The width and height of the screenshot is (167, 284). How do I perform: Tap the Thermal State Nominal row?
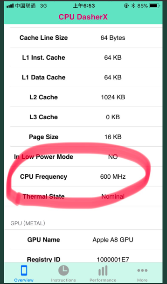pos(83,196)
